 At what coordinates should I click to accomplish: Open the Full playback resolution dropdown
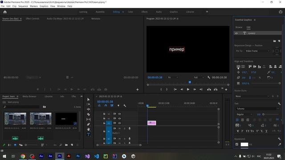(x=199, y=77)
